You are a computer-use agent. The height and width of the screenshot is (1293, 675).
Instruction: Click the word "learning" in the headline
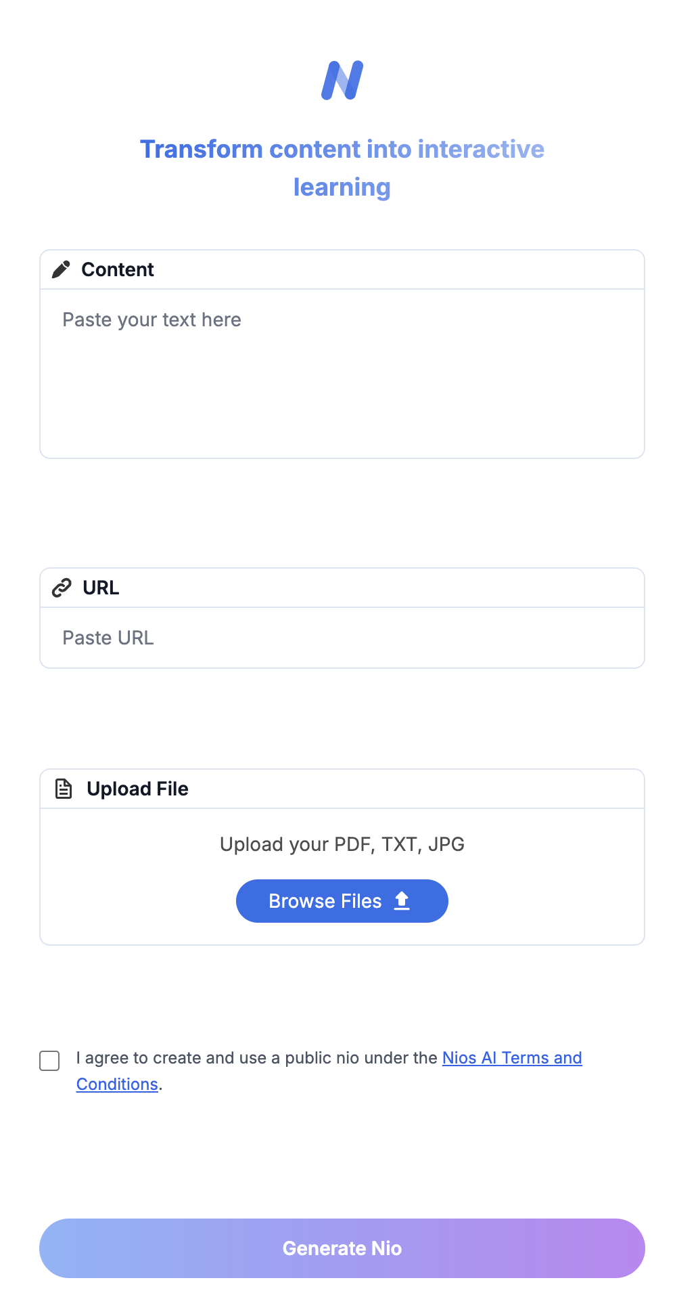(342, 188)
